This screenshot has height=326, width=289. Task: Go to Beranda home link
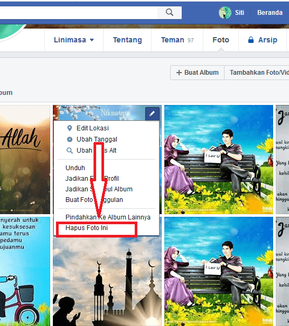coord(270,13)
